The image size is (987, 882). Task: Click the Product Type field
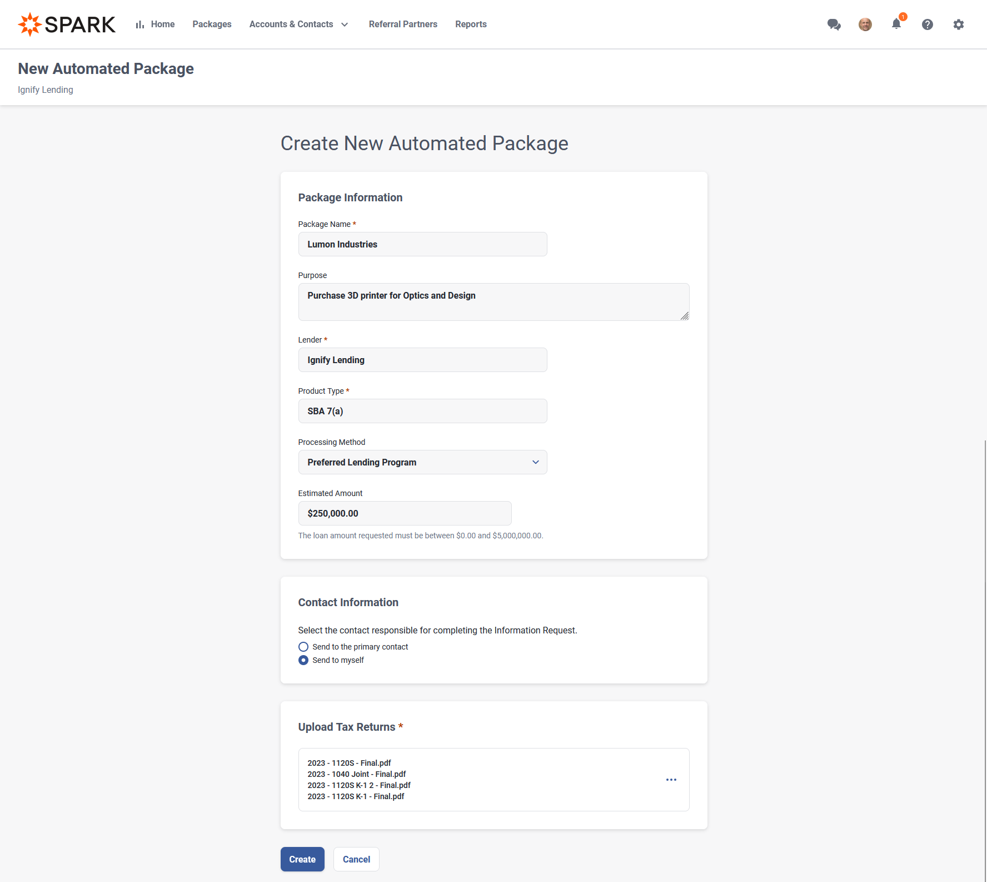click(422, 411)
